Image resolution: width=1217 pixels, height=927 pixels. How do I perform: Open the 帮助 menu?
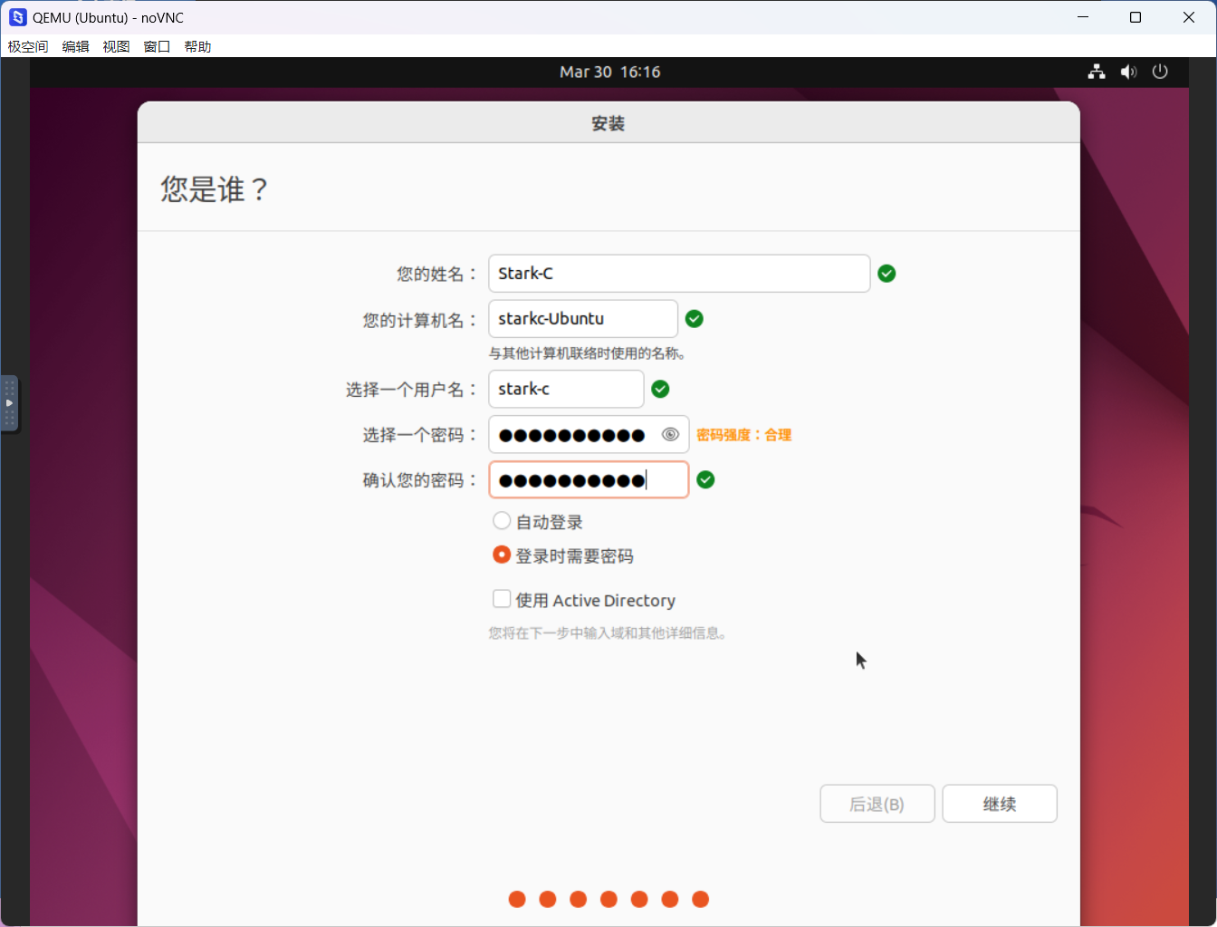197,46
